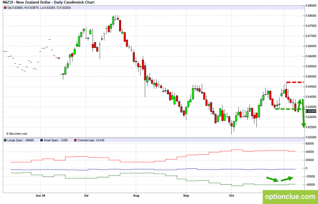Click the '© Barchart.com' credit text
The image size is (318, 204).
[x=17, y=133]
